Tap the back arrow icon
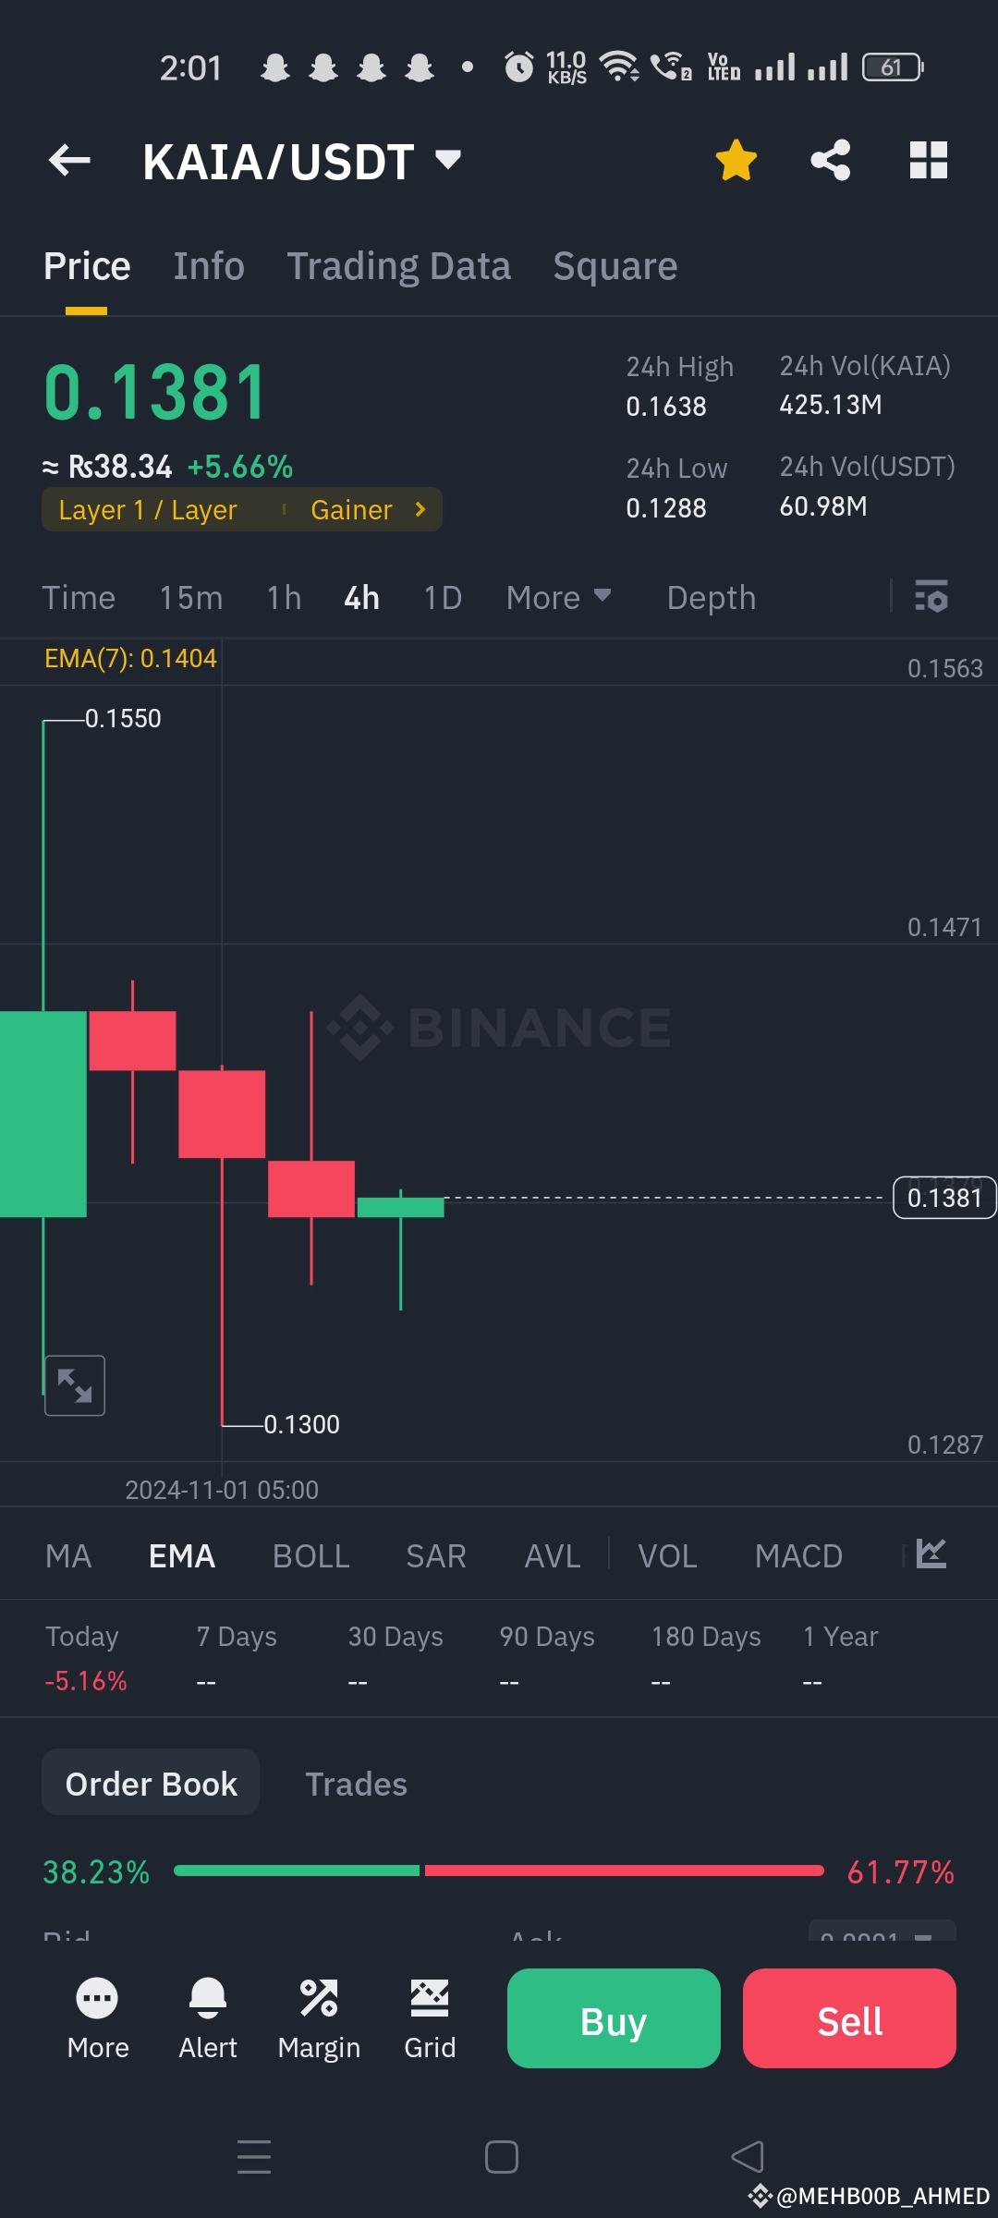The height and width of the screenshot is (2218, 998). (x=69, y=161)
